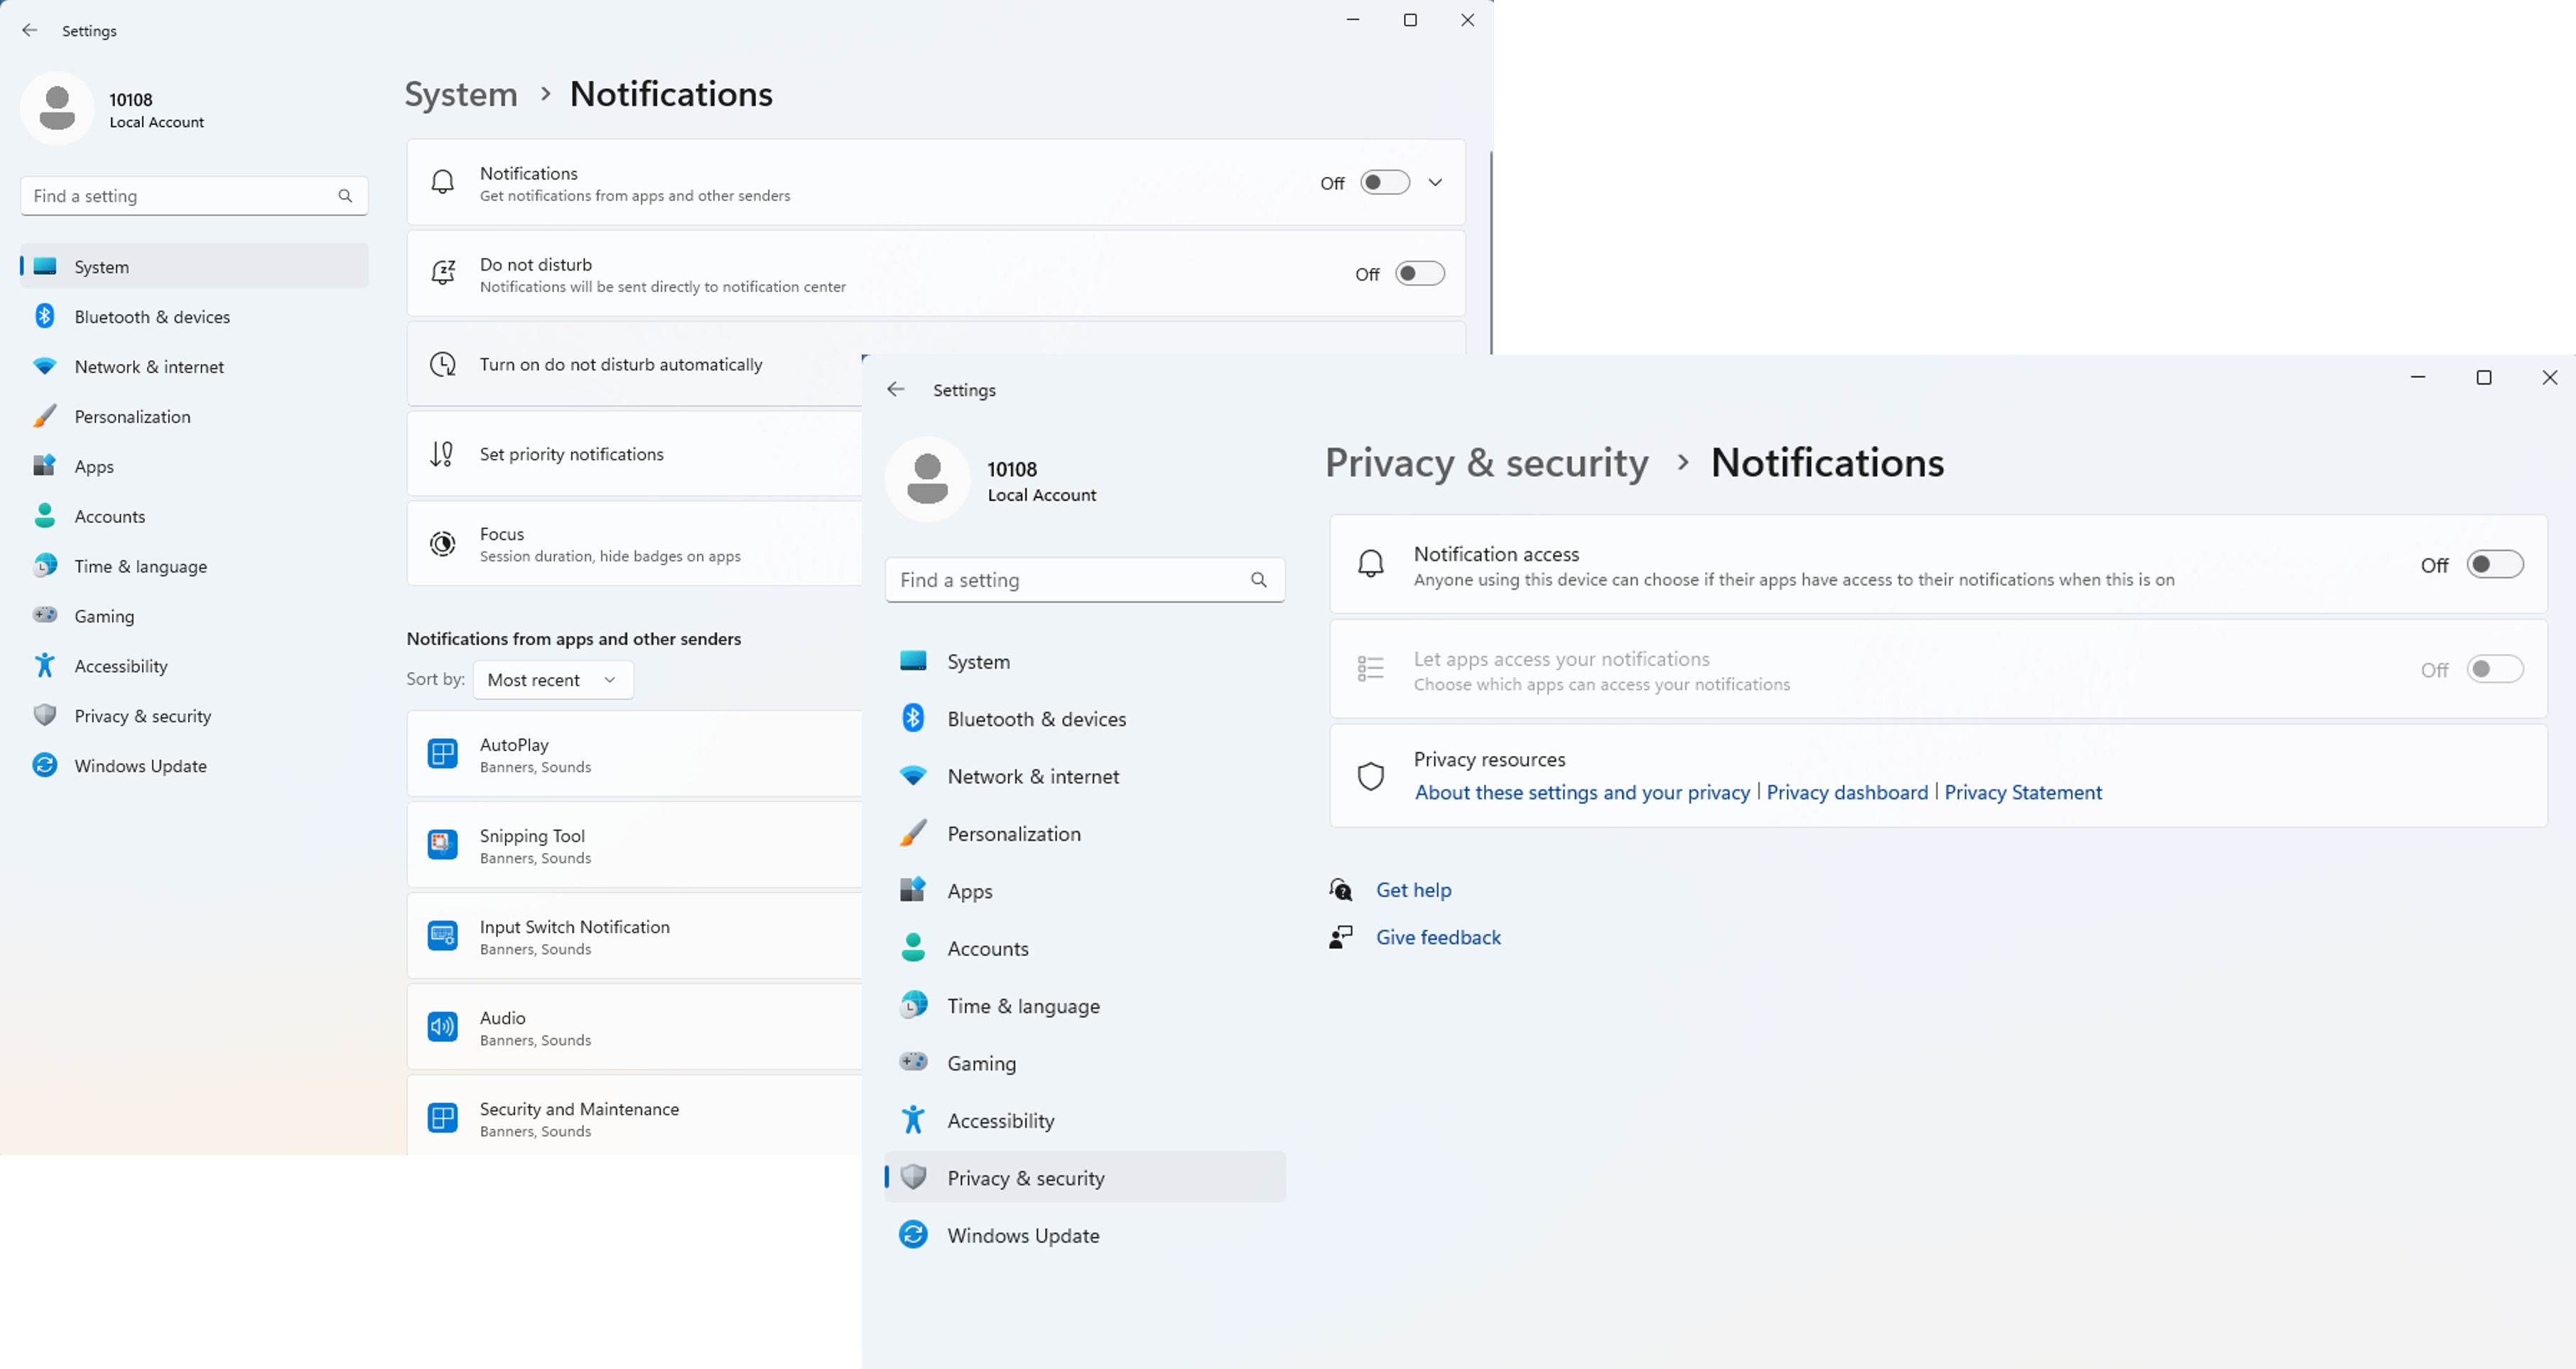Expand Turn on do not disturb automatically

[x=620, y=365]
